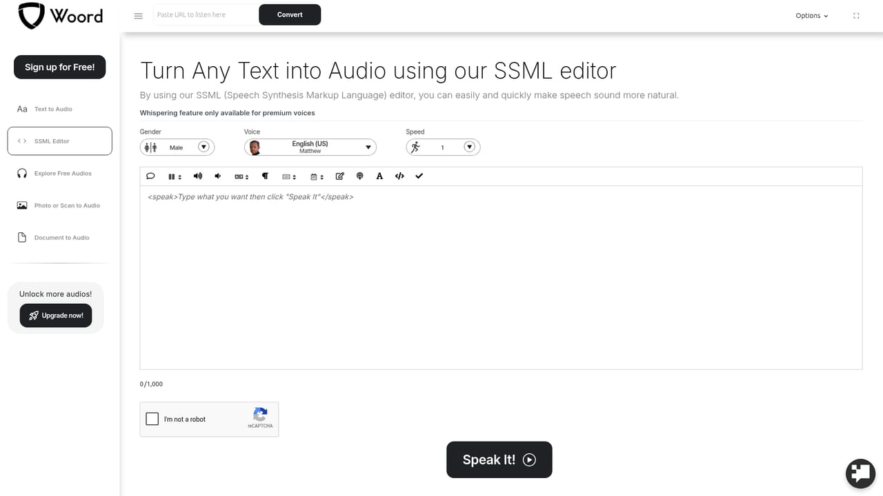883x496 pixels.
Task: Expand the Options menu
Action: tap(812, 16)
